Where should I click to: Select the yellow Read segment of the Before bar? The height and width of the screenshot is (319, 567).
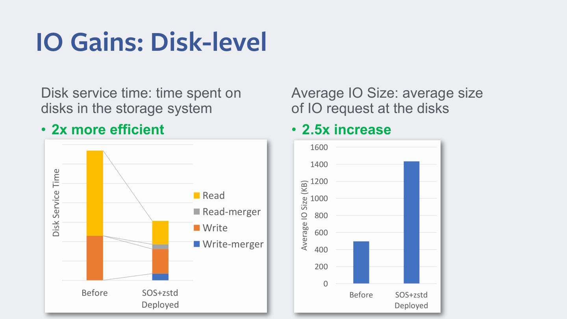tap(94, 193)
